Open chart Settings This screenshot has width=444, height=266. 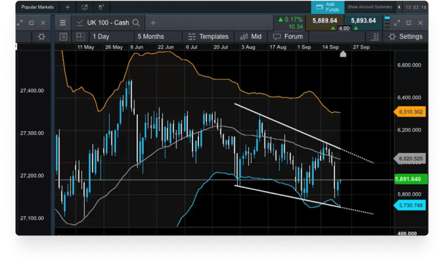click(x=405, y=36)
